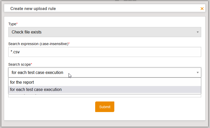Click blank panel area beside Submit button
This screenshot has width=210, height=128.
155,107
